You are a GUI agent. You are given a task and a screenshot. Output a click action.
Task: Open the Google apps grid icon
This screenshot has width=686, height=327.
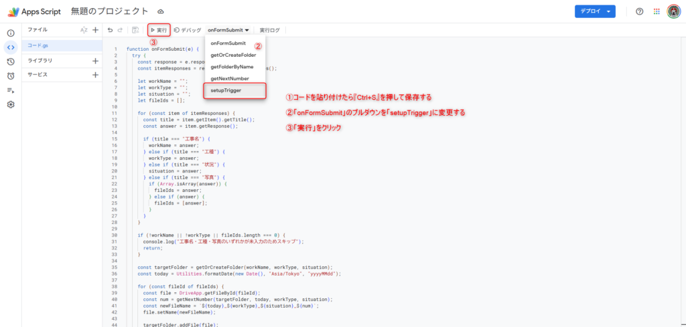(x=656, y=11)
